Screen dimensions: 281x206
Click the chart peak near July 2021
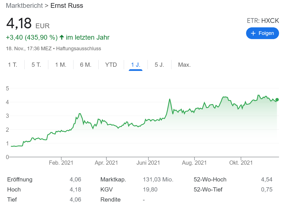tap(170, 99)
